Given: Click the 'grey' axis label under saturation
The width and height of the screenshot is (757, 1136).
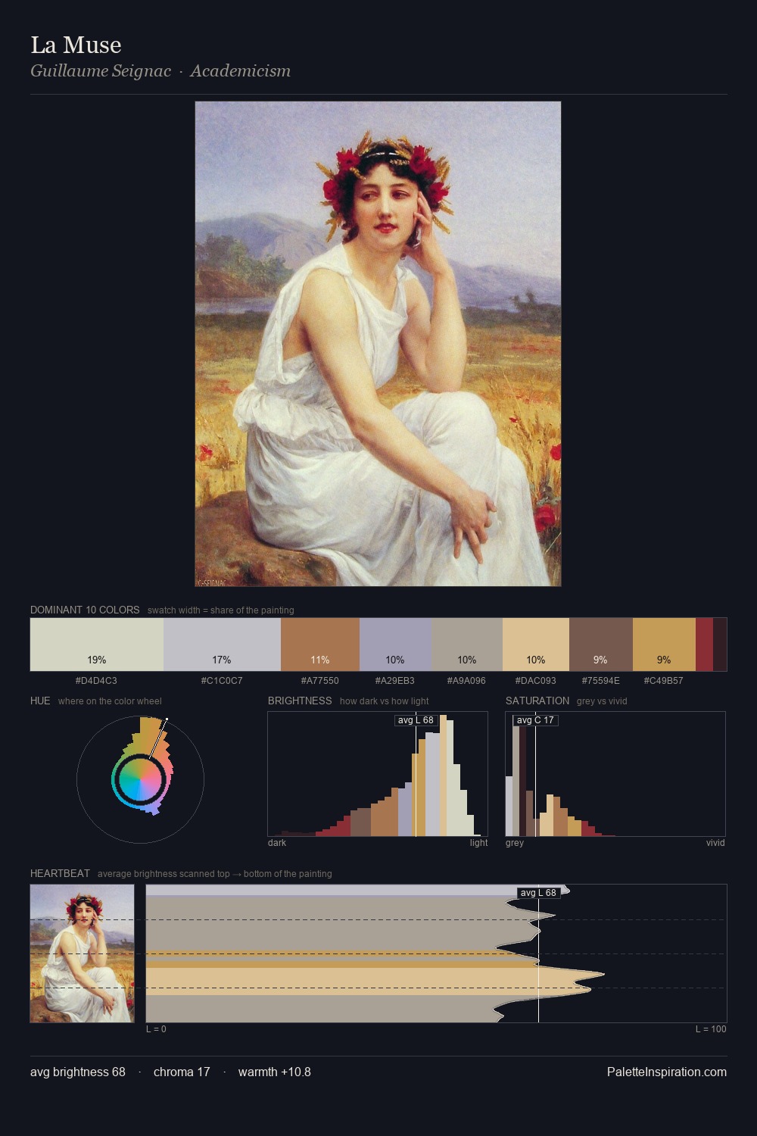Looking at the screenshot, I should coord(515,842).
